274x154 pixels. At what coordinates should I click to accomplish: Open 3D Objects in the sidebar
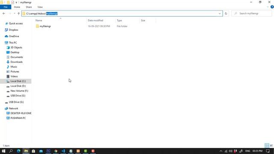tap(16, 47)
